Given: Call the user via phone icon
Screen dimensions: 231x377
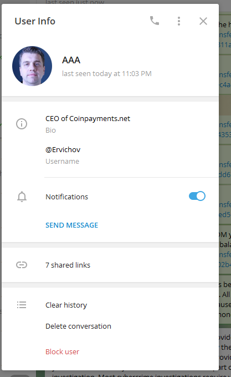Looking at the screenshot, I should pos(155,21).
